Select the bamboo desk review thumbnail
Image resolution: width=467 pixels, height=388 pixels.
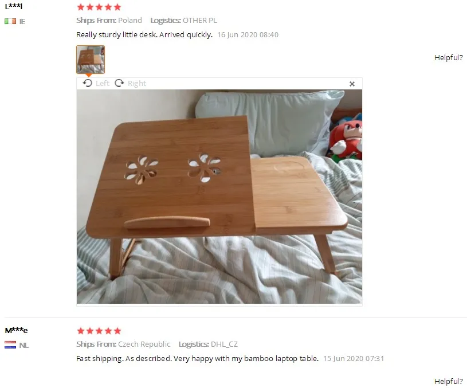(91, 60)
